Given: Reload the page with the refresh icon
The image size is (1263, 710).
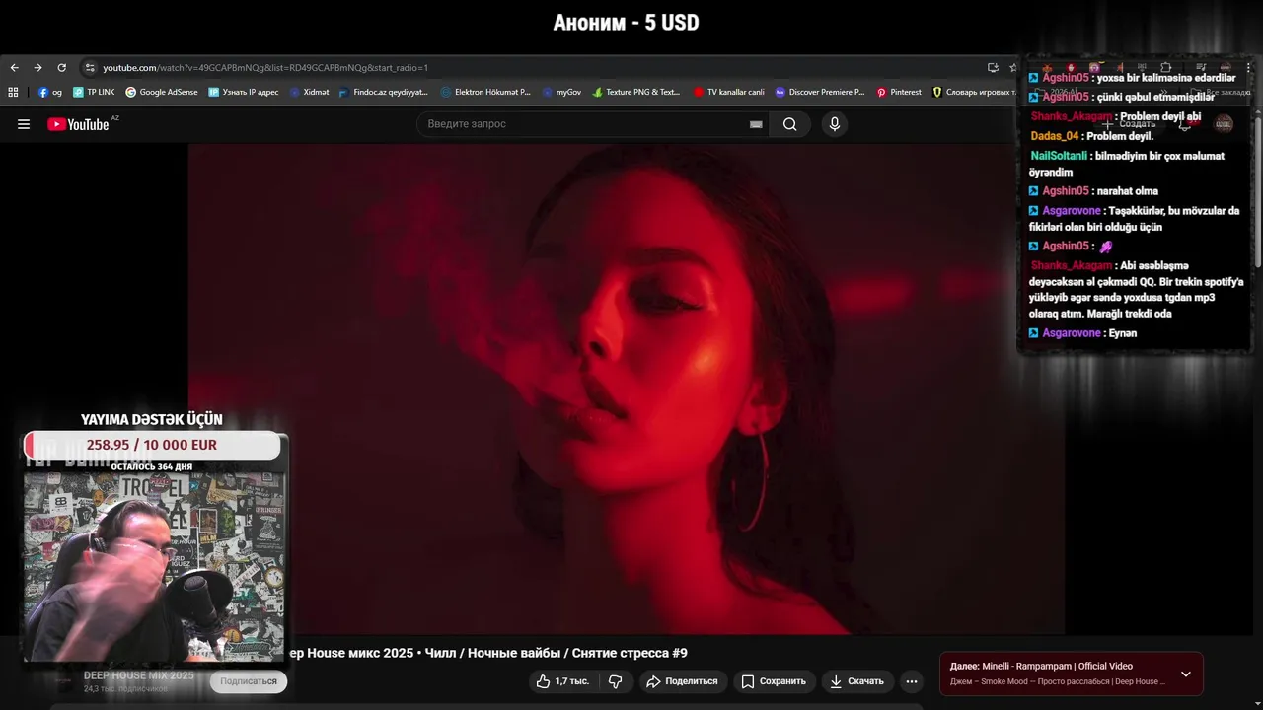Looking at the screenshot, I should 61,68.
